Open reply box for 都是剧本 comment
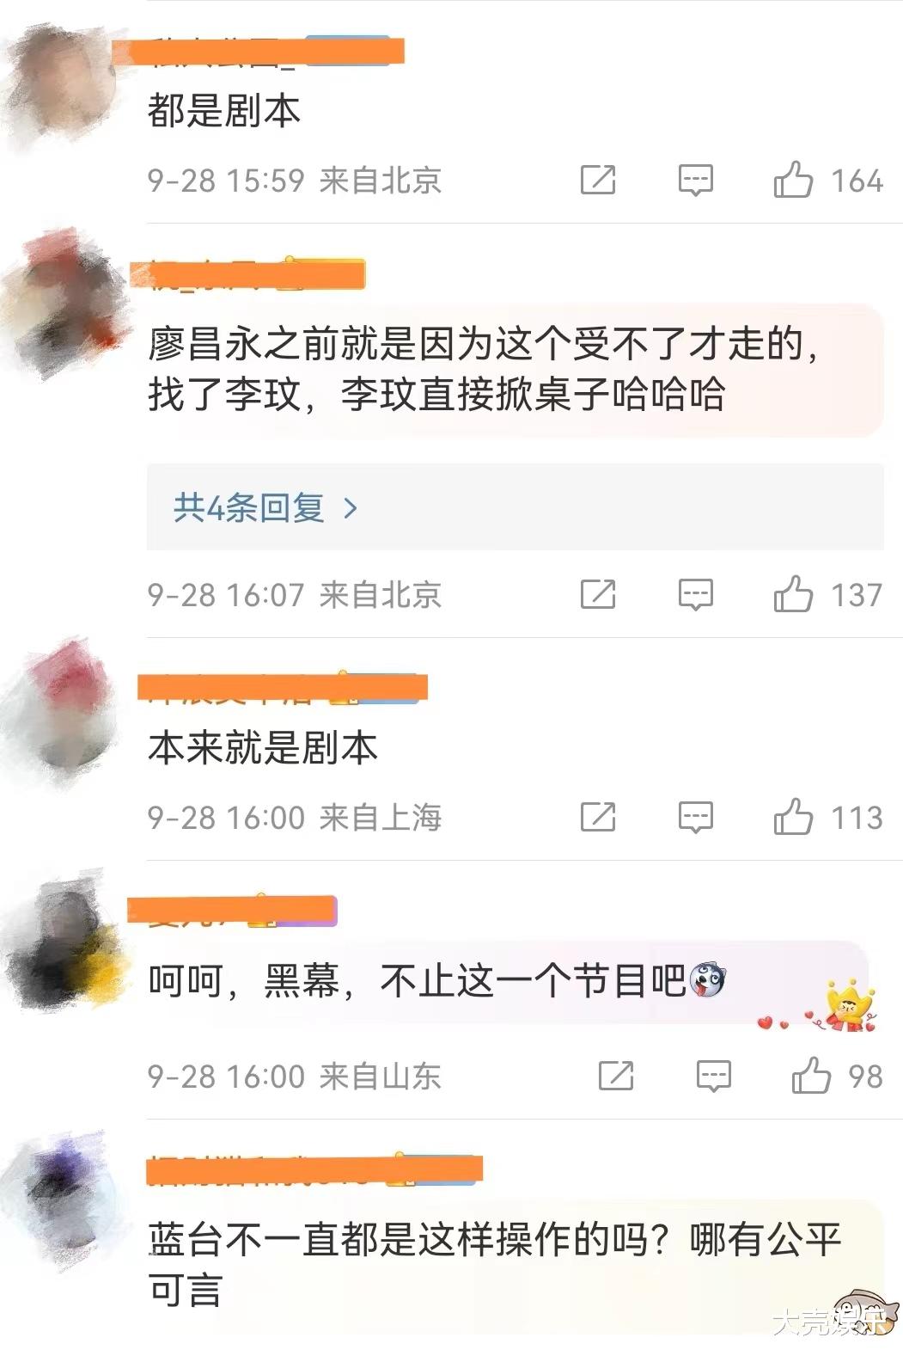Image resolution: width=903 pixels, height=1356 pixels. coord(695,181)
